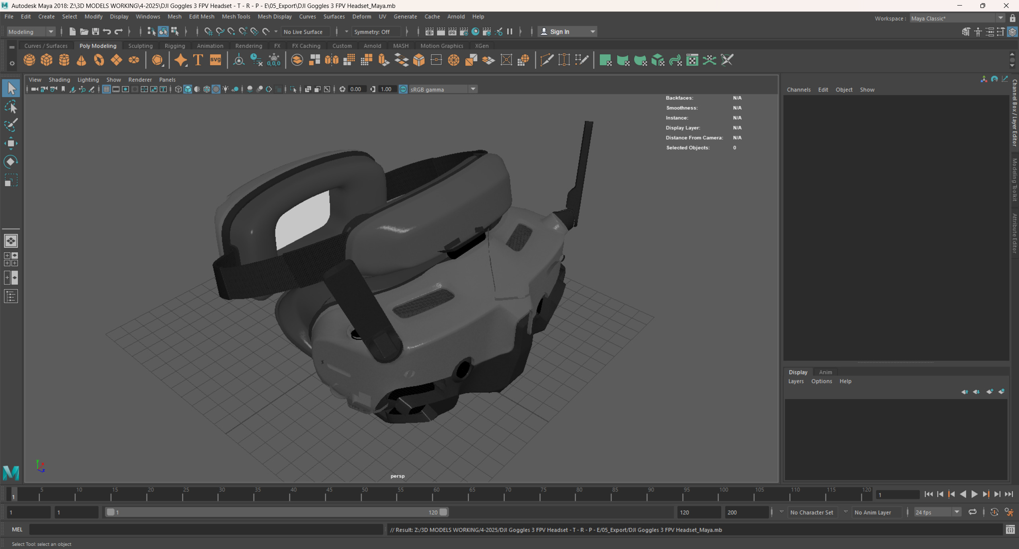Image resolution: width=1019 pixels, height=549 pixels.
Task: Open the Edit Mesh menu
Action: 201,17
